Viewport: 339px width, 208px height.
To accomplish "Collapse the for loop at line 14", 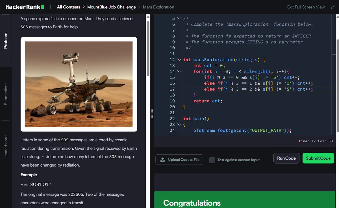I will pos(180,71).
